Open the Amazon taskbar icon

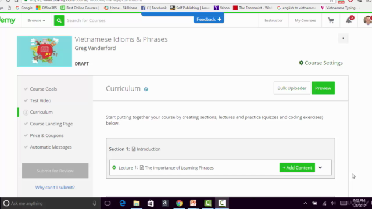(165, 203)
